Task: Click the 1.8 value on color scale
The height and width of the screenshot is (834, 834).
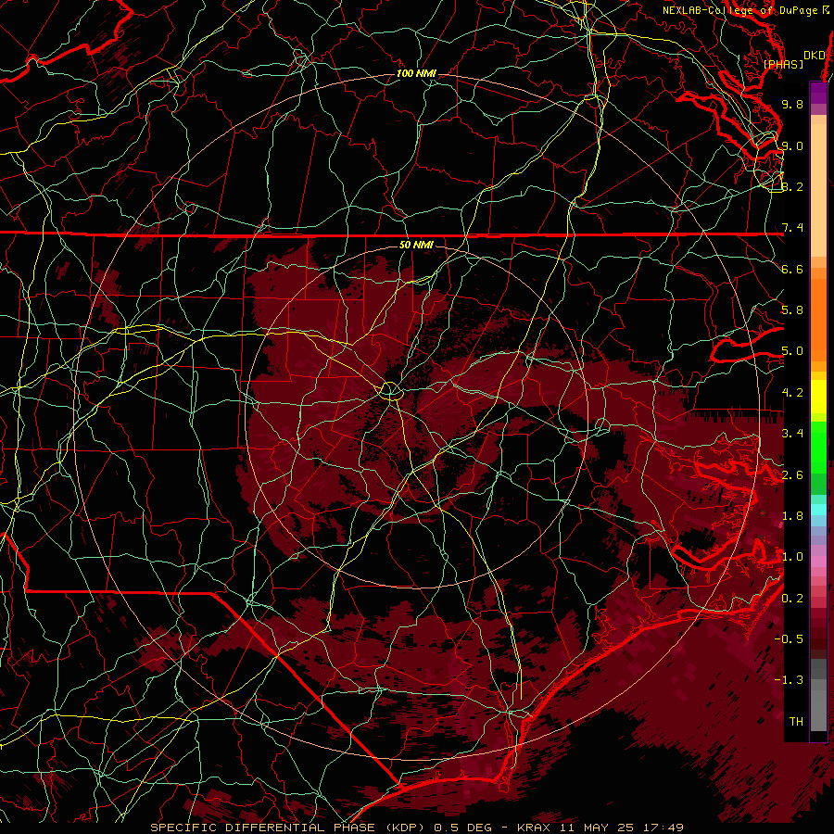Action: pyautogui.click(x=792, y=516)
